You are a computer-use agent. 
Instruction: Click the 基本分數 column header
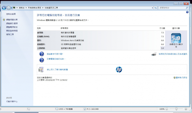[176, 28]
